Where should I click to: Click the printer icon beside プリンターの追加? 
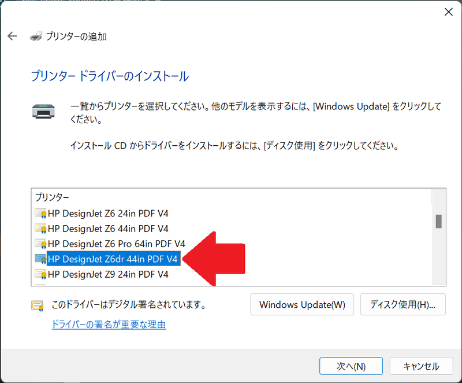36,36
